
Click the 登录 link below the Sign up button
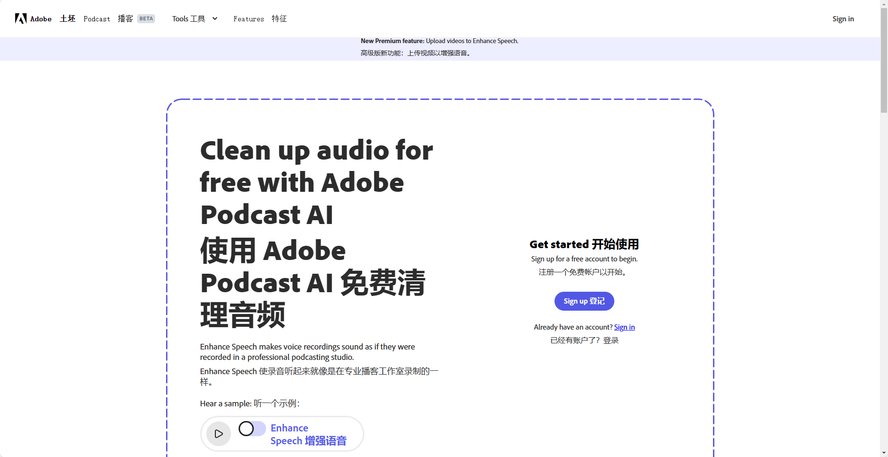pyautogui.click(x=611, y=340)
